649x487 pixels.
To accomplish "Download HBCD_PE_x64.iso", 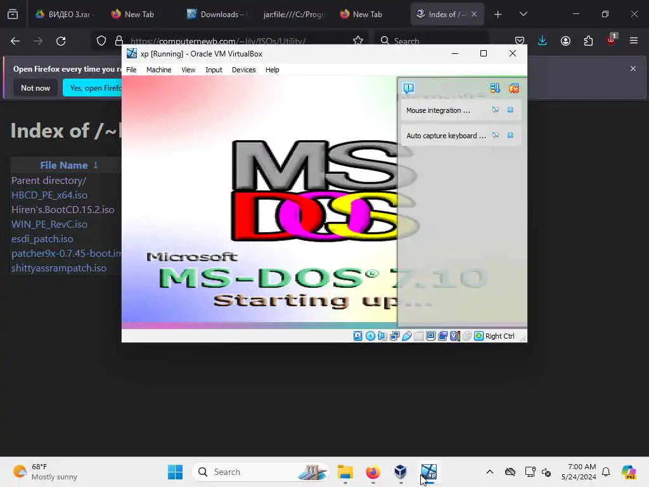I will 49,195.
